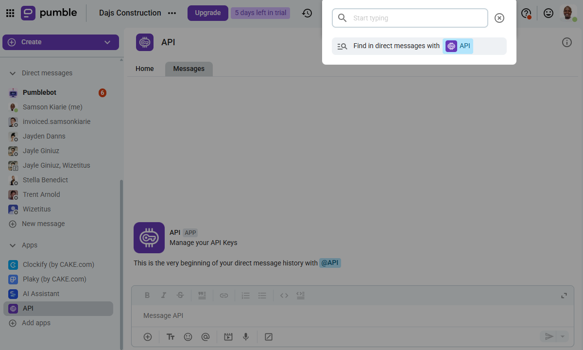Image resolution: width=583 pixels, height=350 pixels.
Task: Toggle bold formatting
Action: tap(147, 295)
